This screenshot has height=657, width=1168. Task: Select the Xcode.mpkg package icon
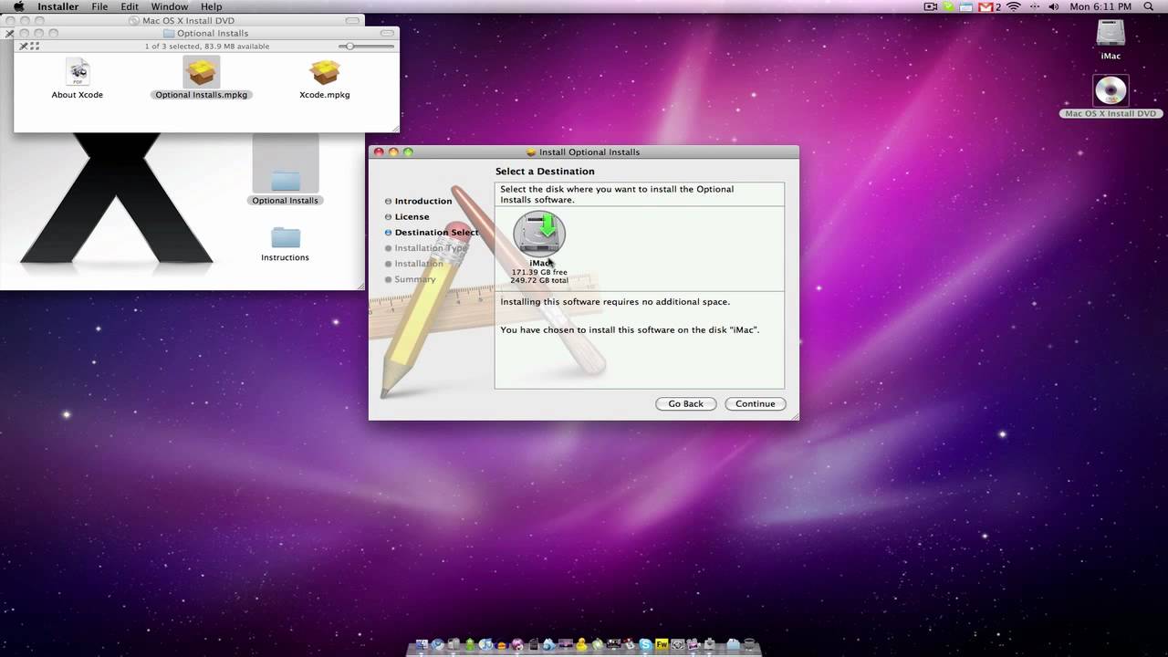[324, 71]
